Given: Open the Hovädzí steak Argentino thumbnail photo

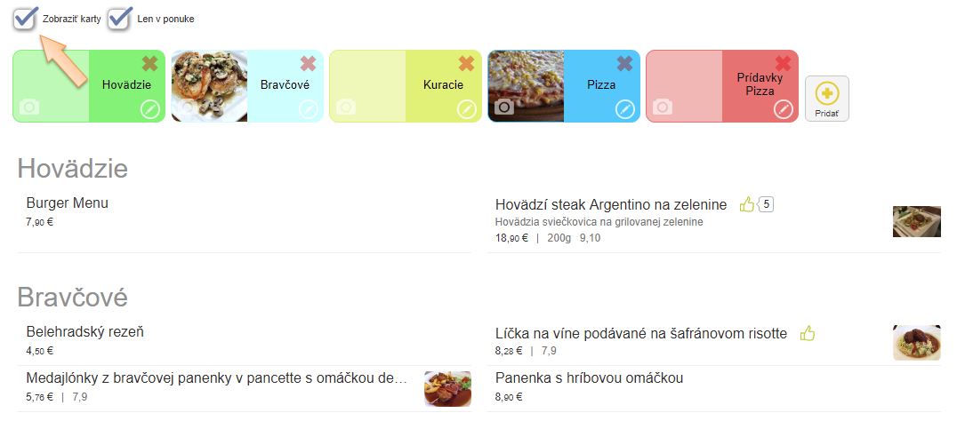Looking at the screenshot, I should pos(916,221).
